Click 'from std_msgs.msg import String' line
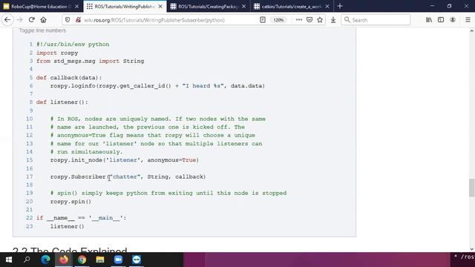Viewport: 475px width, 267px height. click(x=91, y=61)
